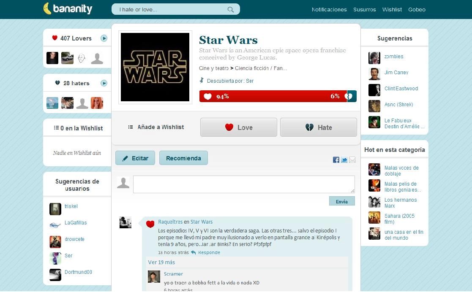Click the LaGafillas sunglasses avatar

(x=55, y=225)
